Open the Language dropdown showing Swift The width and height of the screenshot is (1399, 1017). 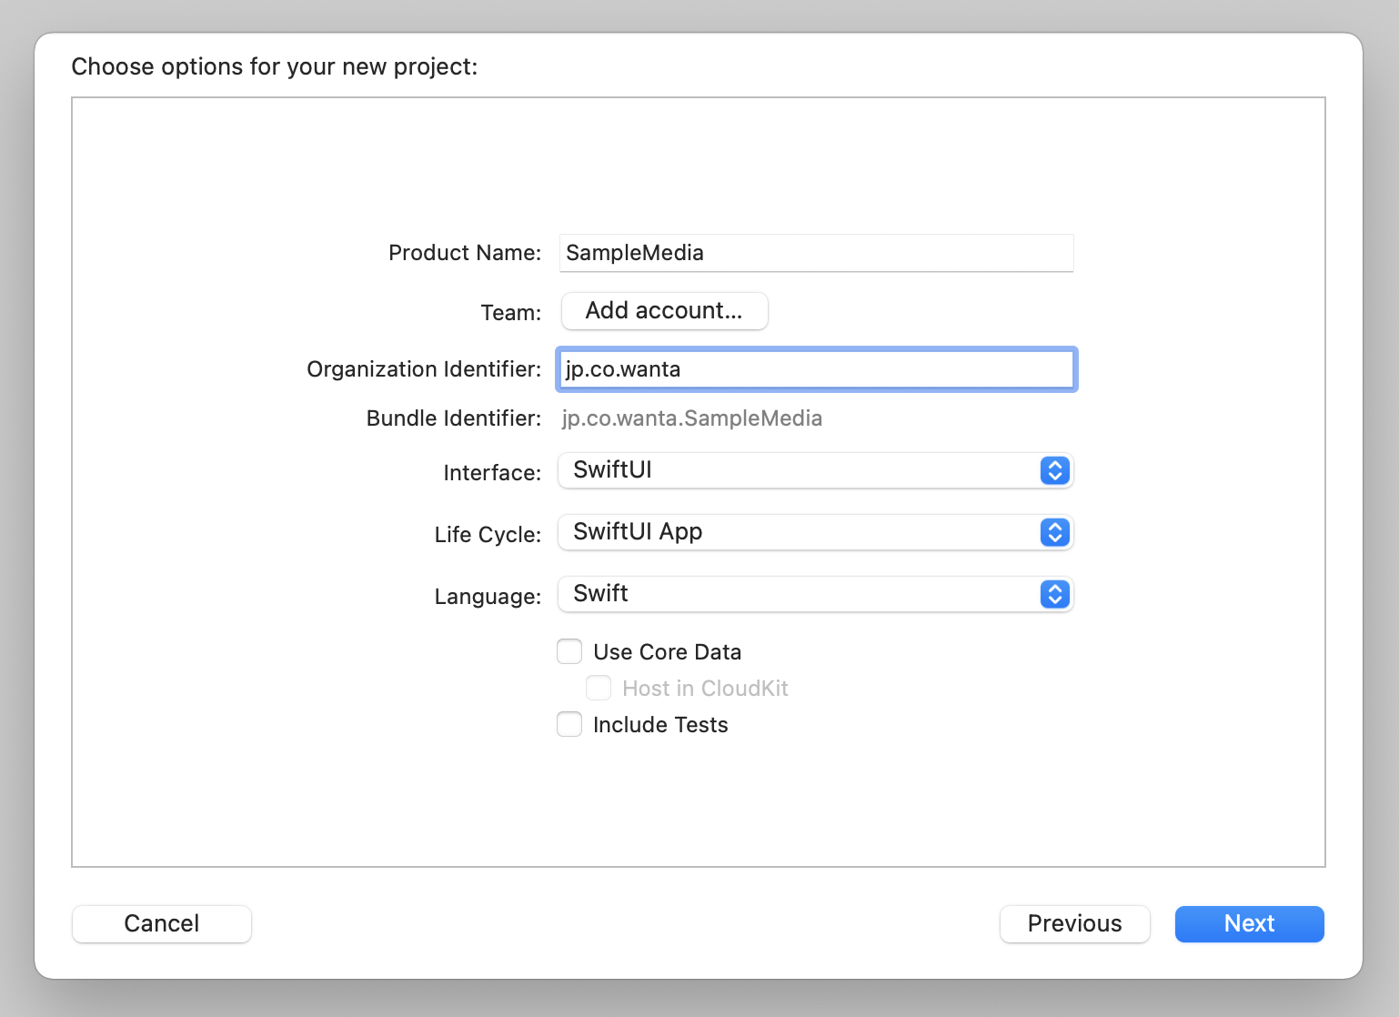click(x=800, y=594)
